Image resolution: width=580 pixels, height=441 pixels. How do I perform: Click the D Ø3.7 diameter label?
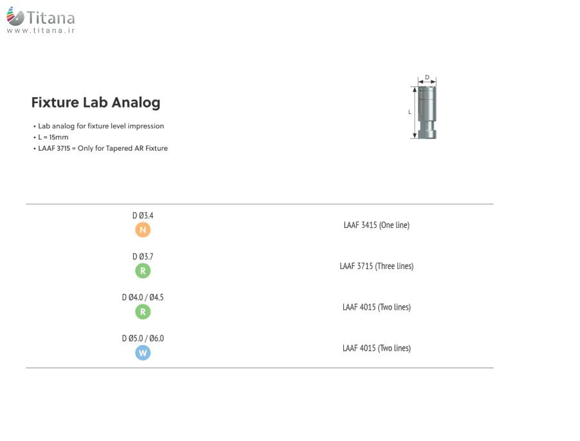[143, 257]
